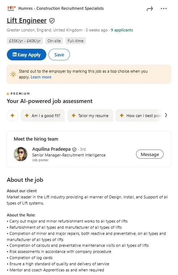Select the 'Tailor my resume' chip

point(90,116)
